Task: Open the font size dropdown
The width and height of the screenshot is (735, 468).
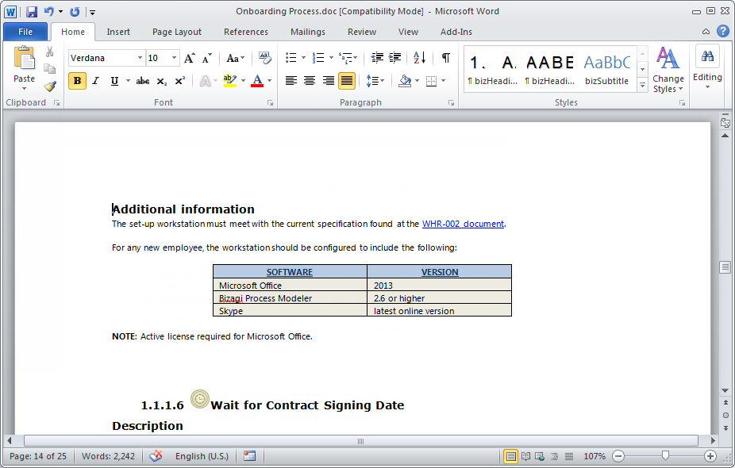Action: [x=174, y=58]
